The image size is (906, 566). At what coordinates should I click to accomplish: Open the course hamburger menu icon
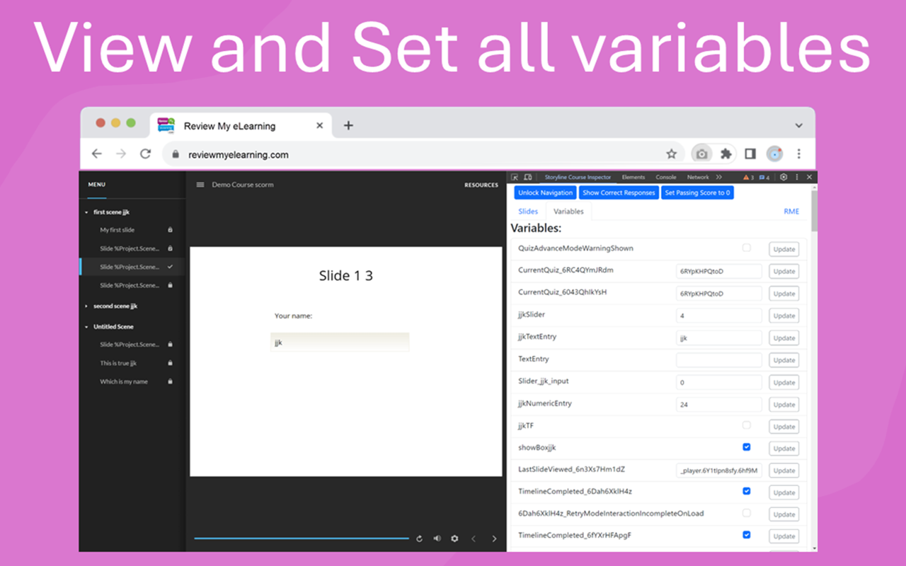[200, 185]
